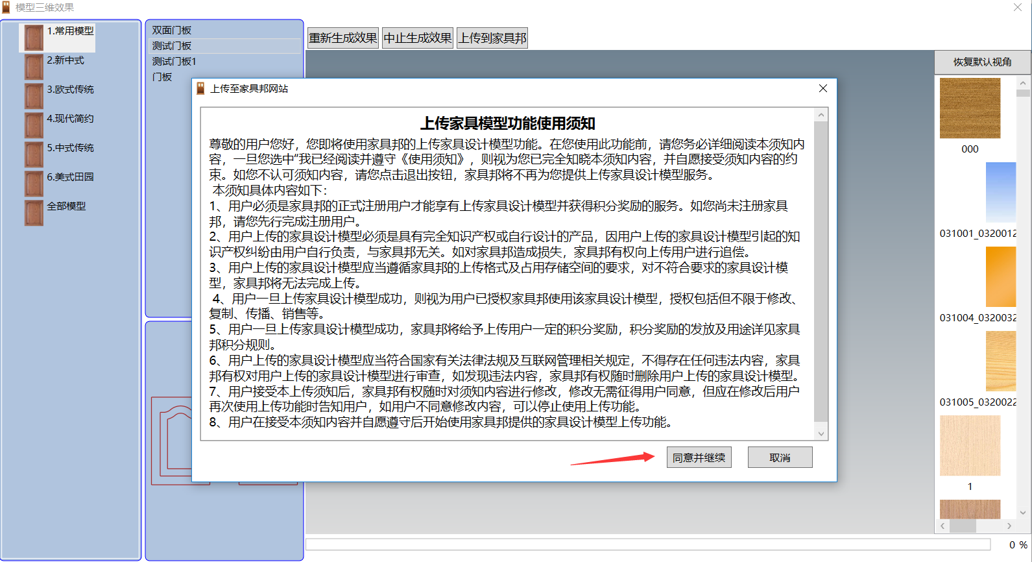This screenshot has height=562, width=1032.
Task: Click the upload dialog title bar icon
Action: point(200,88)
